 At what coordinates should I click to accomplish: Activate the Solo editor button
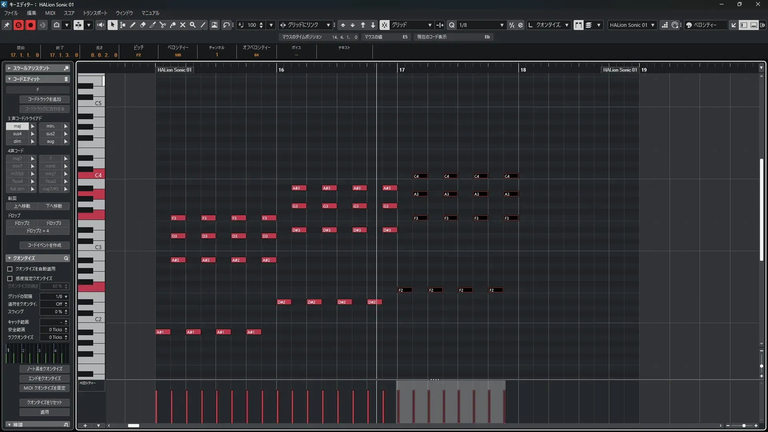point(18,25)
